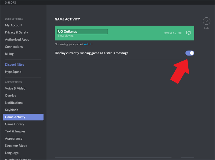Open the Game Library section

tap(15, 124)
